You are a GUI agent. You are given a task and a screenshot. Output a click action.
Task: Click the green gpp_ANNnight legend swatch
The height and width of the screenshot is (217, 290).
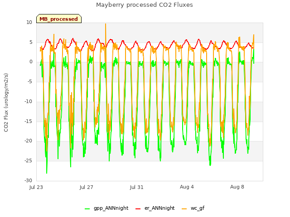87,209
